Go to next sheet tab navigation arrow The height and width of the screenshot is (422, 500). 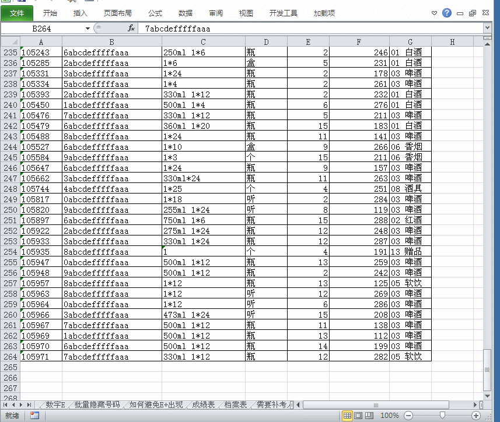(21, 405)
